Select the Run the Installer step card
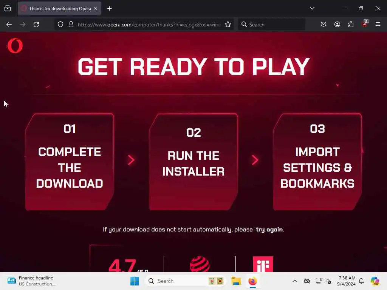This screenshot has width=387, height=290. 194,162
